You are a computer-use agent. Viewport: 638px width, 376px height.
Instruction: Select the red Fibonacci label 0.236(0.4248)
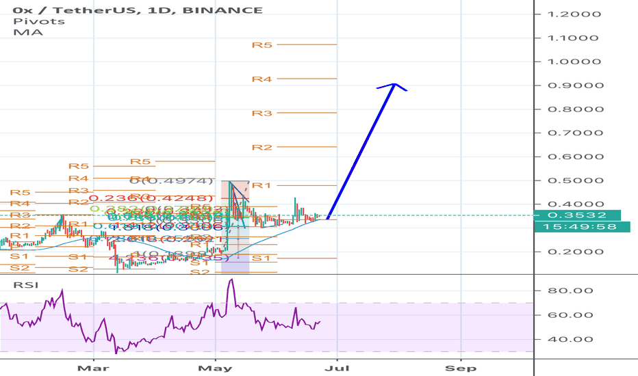151,198
